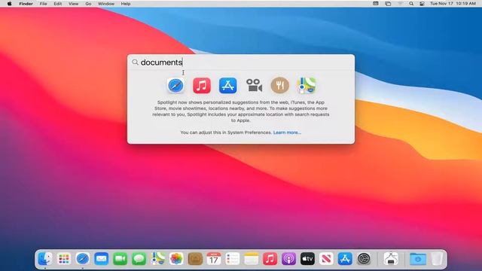Select the movie camera showtimes icon
Viewport: 482px width, 271px height.
(x=254, y=85)
